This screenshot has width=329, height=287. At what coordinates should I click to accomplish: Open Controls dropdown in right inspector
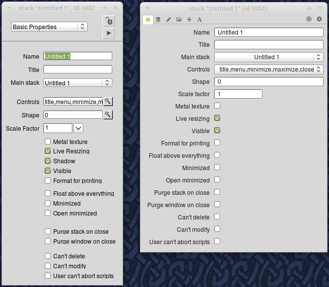click(x=269, y=70)
